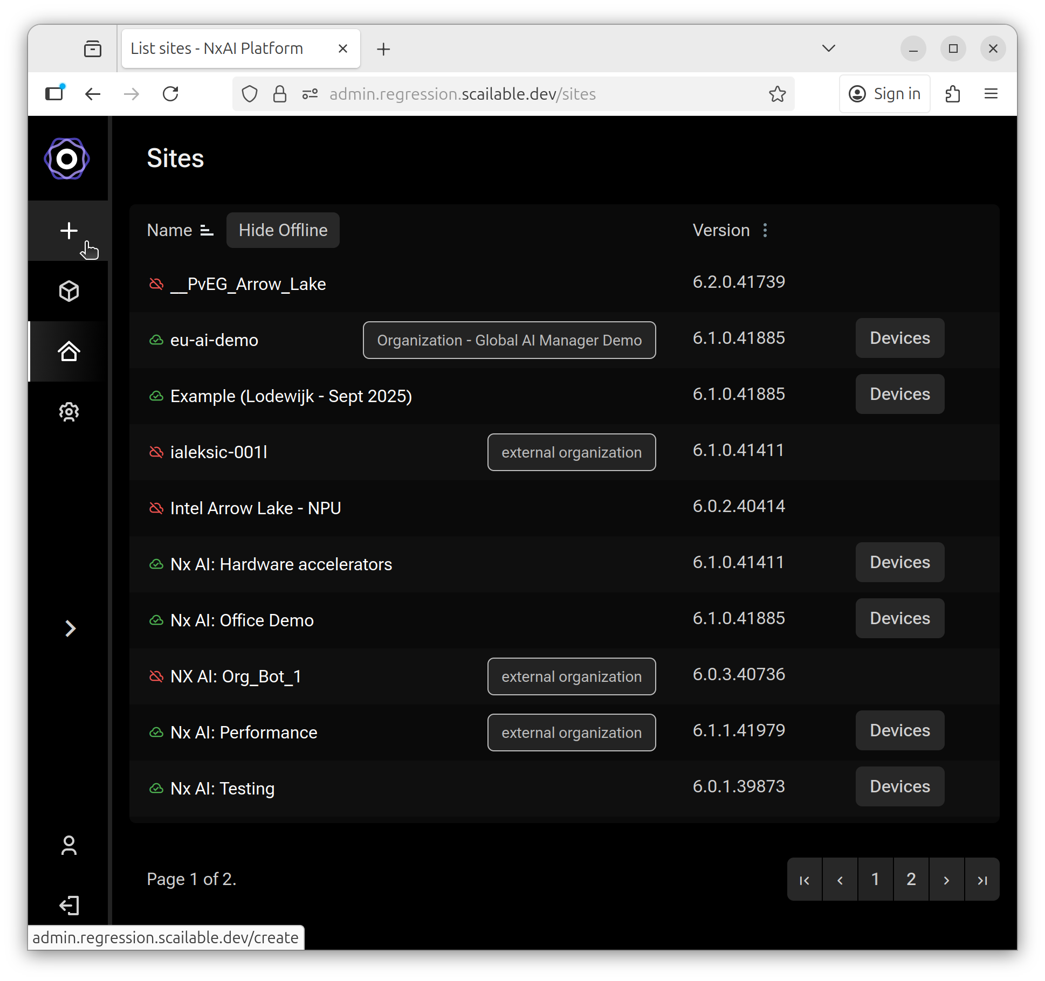Go to page 2 of sites
Image resolution: width=1045 pixels, height=981 pixels.
click(x=911, y=879)
